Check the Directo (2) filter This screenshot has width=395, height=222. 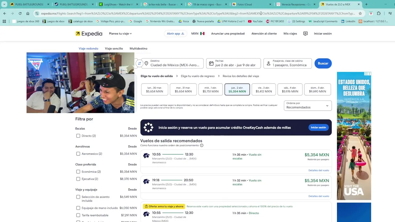78,136
